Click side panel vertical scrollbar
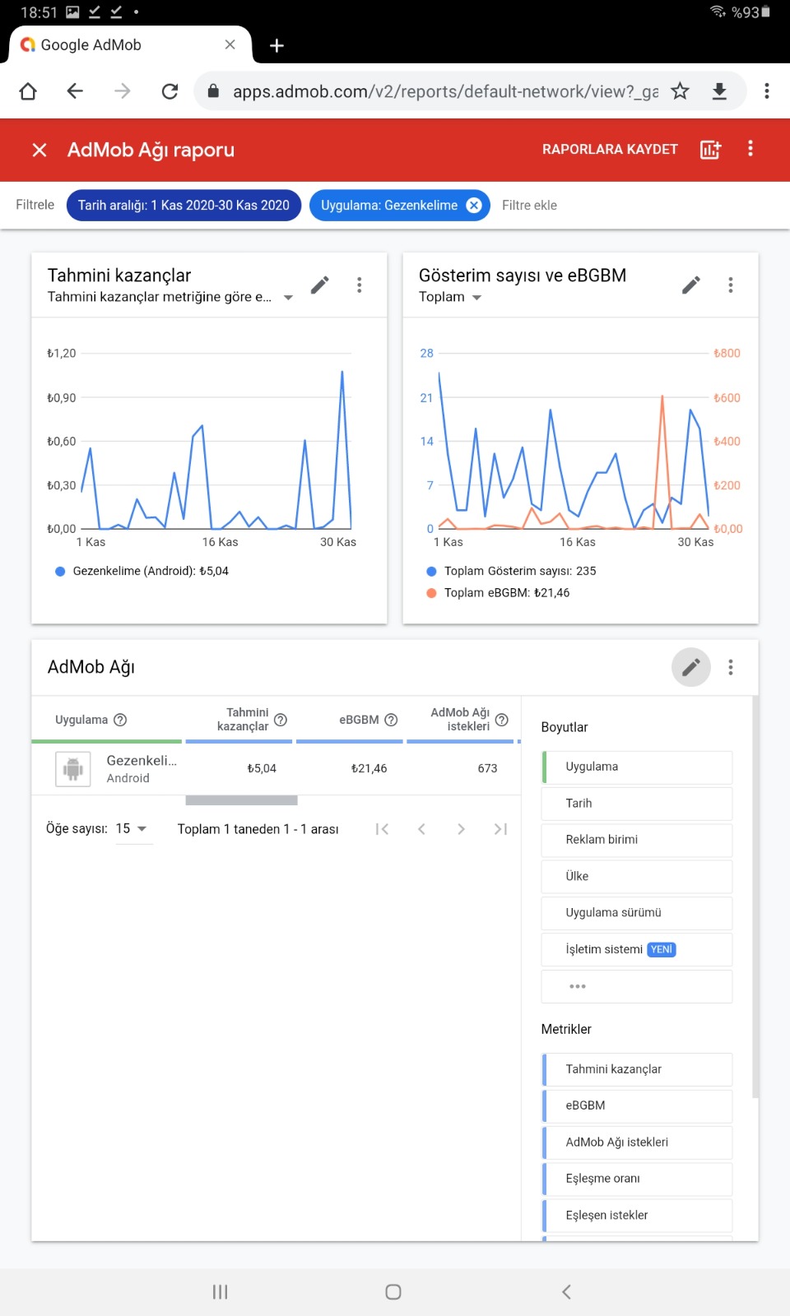Viewport: 790px width, 1316px height. pos(755,897)
